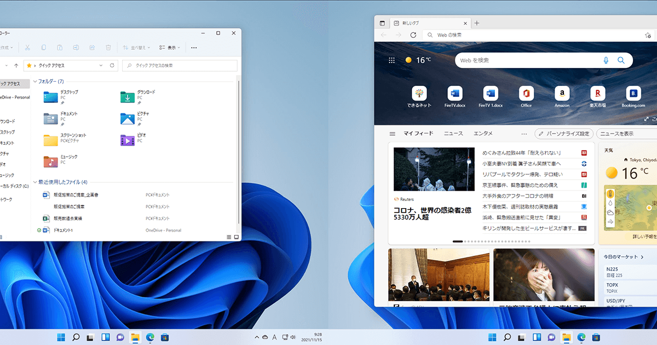Switch to the マイ フィード tab
Viewport: 657px width, 345px height.
tap(418, 134)
